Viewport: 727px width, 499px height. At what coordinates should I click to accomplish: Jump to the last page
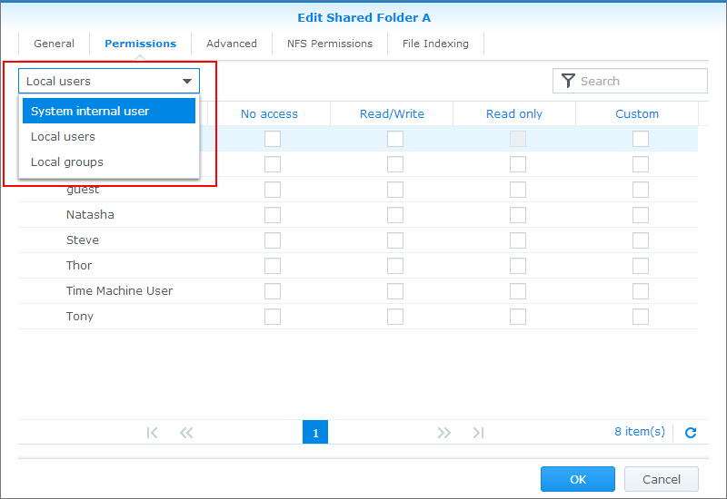pos(478,433)
